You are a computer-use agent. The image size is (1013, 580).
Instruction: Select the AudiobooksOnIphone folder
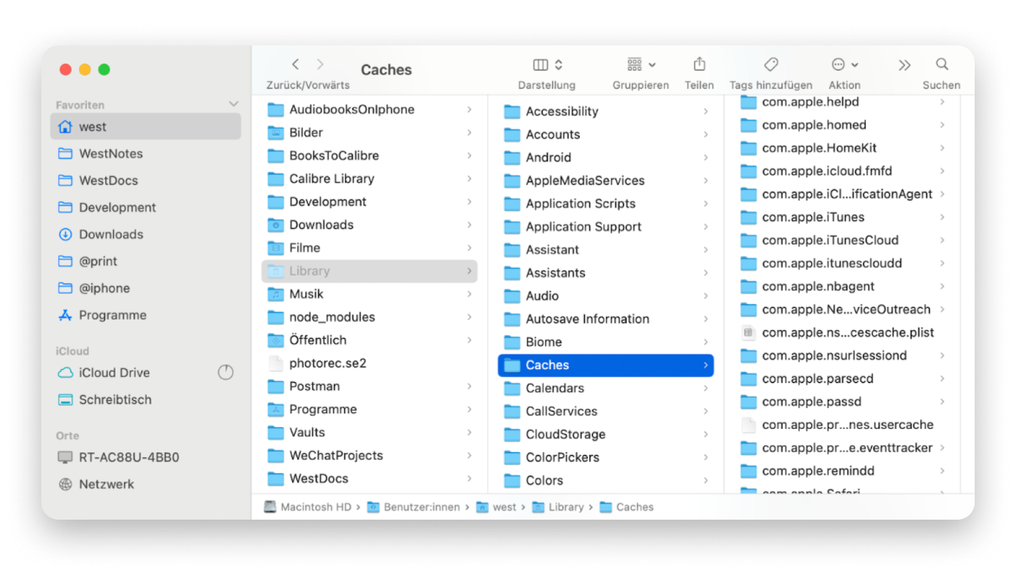pos(369,110)
